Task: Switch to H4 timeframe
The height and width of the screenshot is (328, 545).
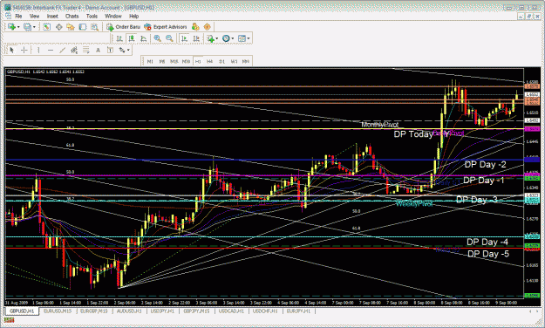Action: click(x=209, y=62)
